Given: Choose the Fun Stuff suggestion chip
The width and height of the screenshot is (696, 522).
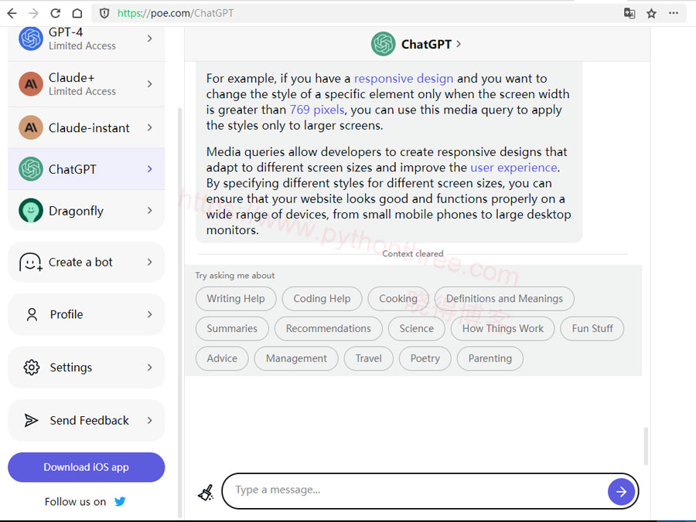Looking at the screenshot, I should (x=592, y=328).
